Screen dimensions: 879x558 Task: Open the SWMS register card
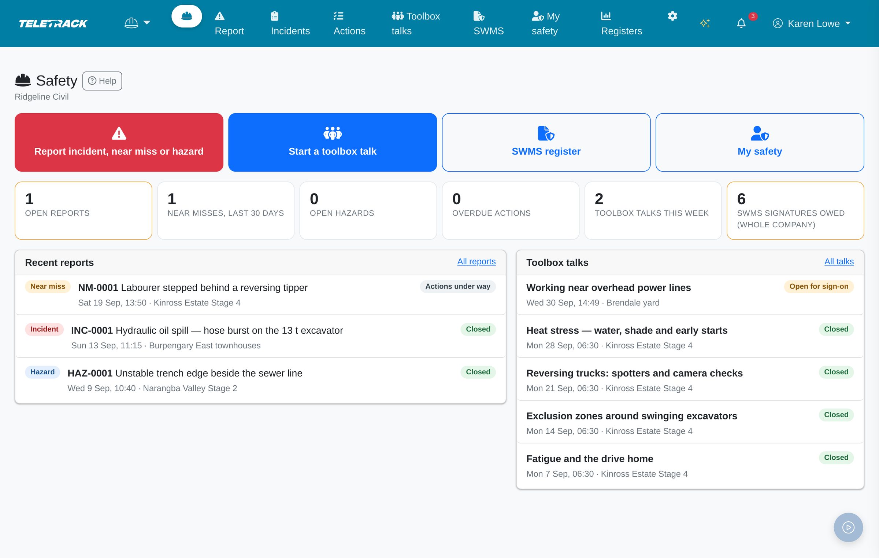(546, 142)
